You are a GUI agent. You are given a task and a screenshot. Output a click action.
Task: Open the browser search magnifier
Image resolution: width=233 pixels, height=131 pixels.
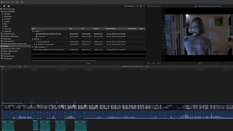(144, 6)
